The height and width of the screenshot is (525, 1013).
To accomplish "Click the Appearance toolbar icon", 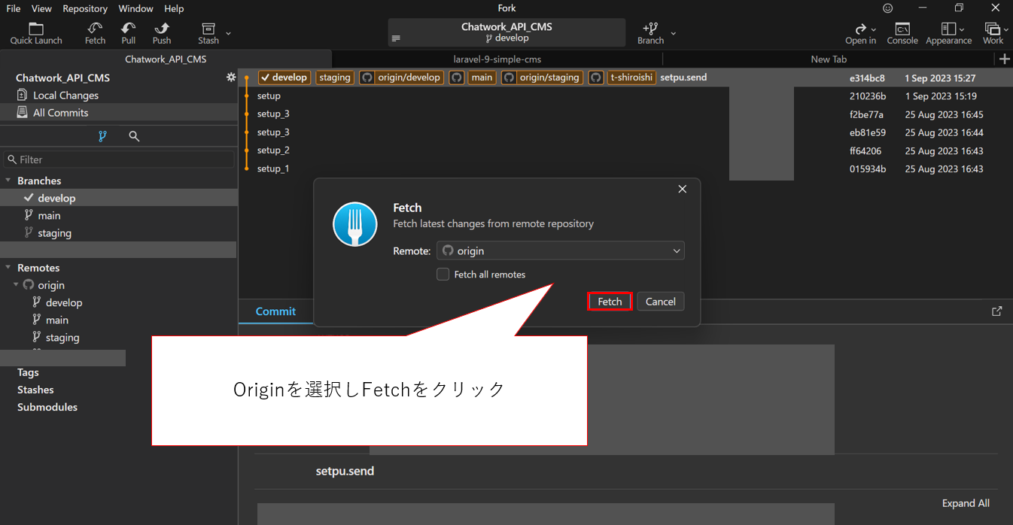I will tap(948, 28).
